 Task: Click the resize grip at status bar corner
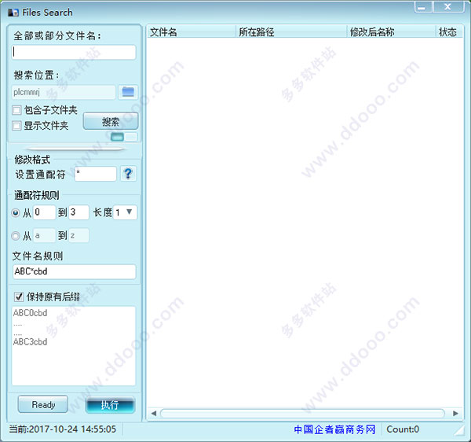(459, 430)
